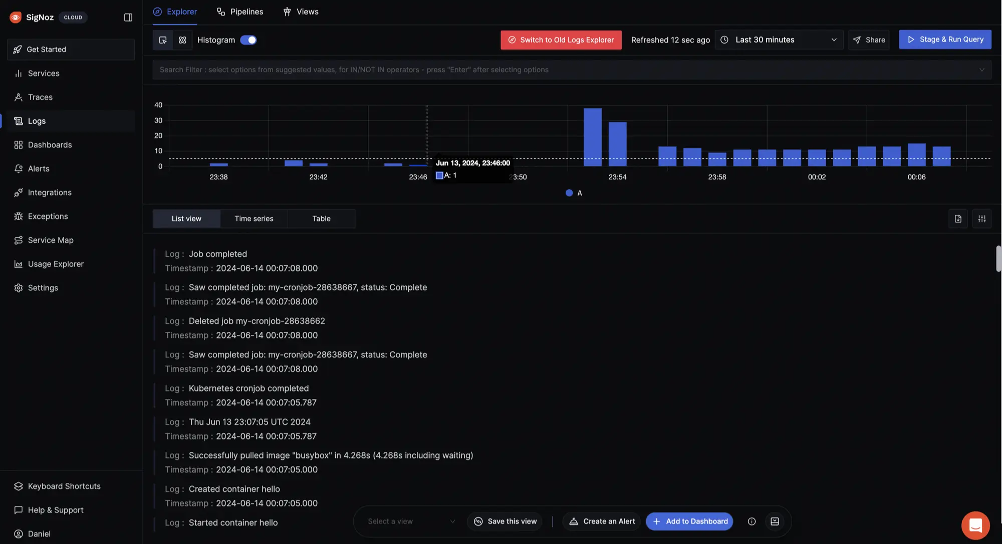Select the query builder mode icon
This screenshot has width=1002, height=544.
(x=163, y=40)
